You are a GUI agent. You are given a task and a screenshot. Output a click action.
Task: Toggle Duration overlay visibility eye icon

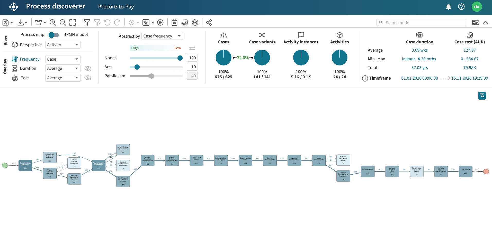(x=88, y=68)
